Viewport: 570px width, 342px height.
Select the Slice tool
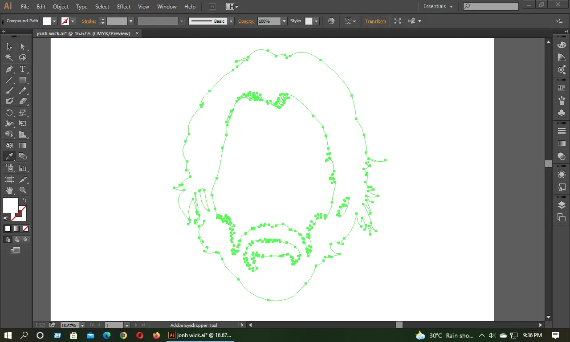tap(23, 179)
